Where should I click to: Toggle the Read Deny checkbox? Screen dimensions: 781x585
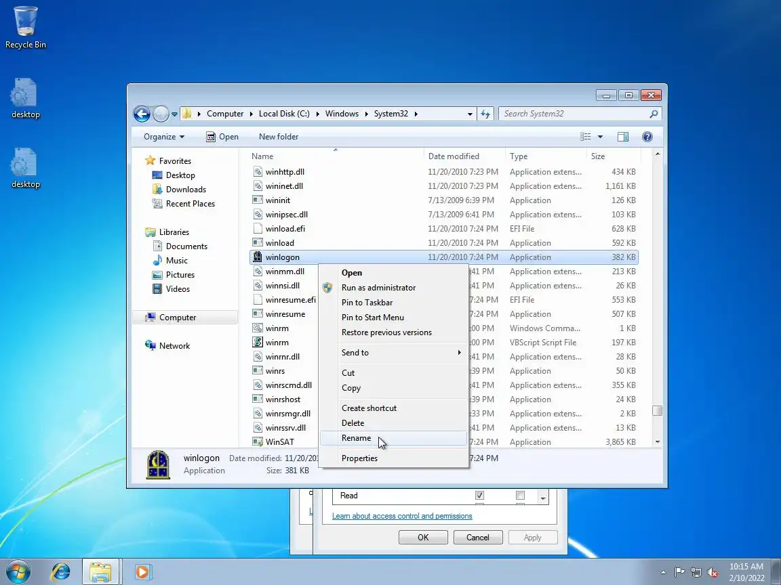click(520, 496)
